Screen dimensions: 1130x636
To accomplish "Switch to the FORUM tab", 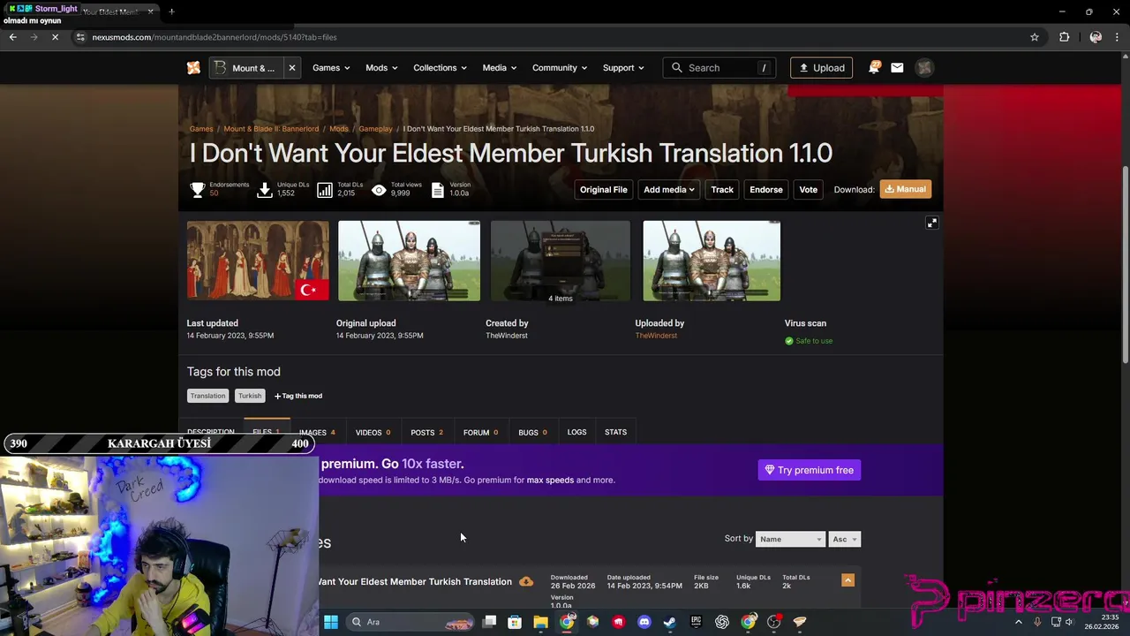I will click(x=480, y=433).
